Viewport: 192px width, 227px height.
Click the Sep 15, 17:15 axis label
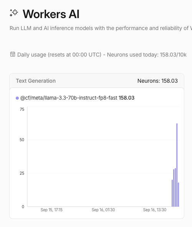51,210
